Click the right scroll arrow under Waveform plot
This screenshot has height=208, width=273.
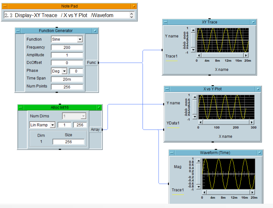pyautogui.click(x=252, y=192)
